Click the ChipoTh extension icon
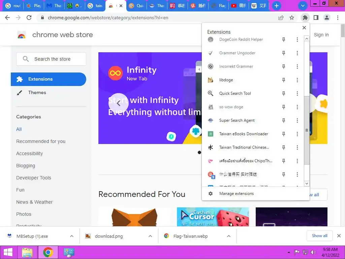Image resolution: width=345 pixels, height=259 pixels. coord(211,161)
